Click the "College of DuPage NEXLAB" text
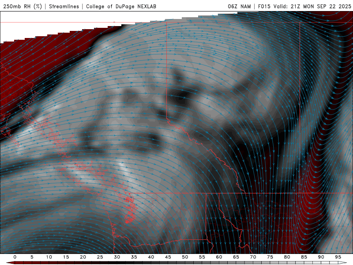The width and height of the screenshot is (353, 265). point(121,7)
